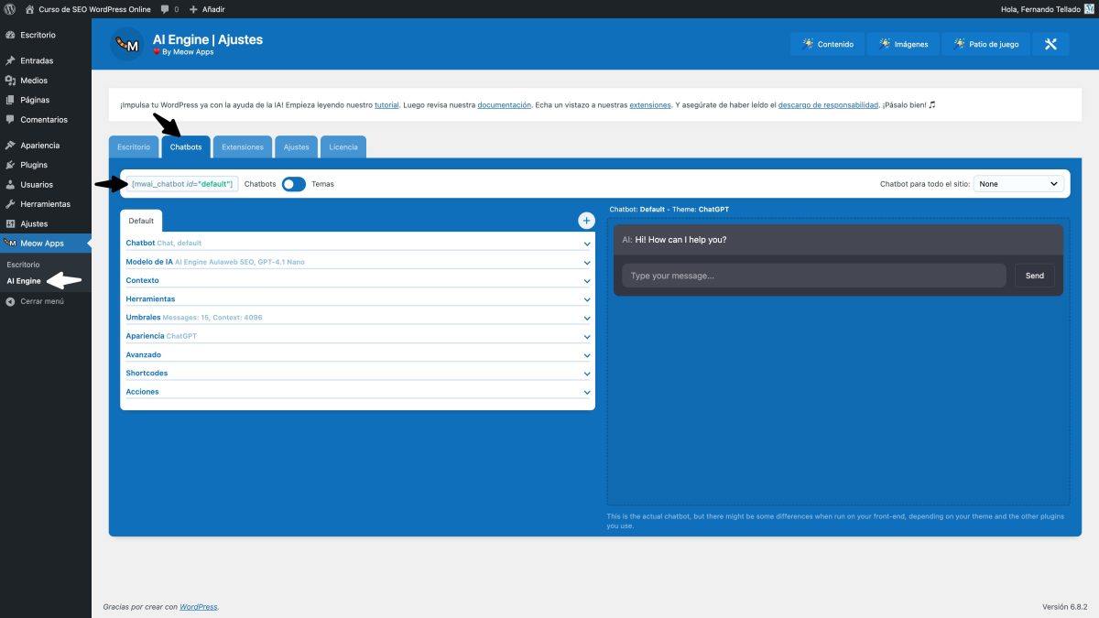This screenshot has height=618, width=1099.
Task: Open the Patio de juego panel
Action: click(985, 43)
